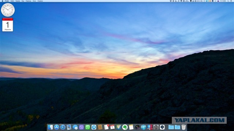
Task: Open the Переход menu
Action: [29, 1]
